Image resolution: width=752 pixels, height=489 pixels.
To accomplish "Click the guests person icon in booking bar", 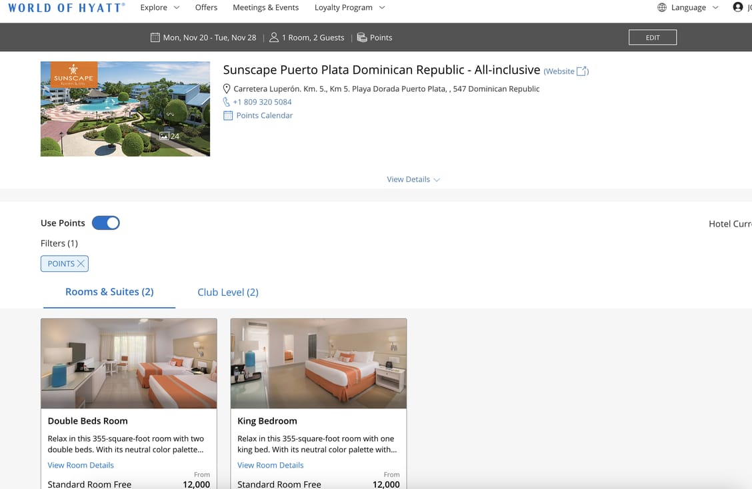I will [273, 37].
